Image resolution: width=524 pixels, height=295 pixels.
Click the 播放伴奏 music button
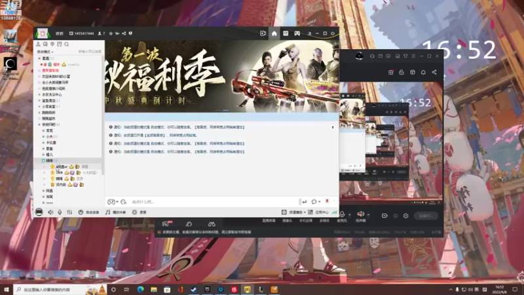click(116, 212)
